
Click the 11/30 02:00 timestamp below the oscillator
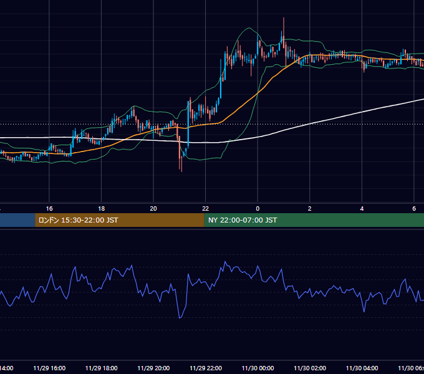tap(310, 368)
